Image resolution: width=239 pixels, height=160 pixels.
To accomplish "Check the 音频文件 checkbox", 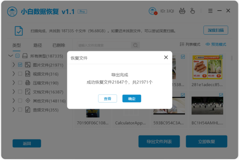I will click(x=20, y=110).
